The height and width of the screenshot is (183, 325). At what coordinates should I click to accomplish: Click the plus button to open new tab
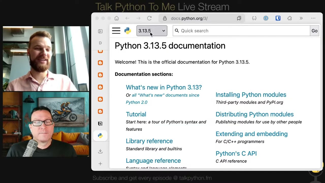100,164
